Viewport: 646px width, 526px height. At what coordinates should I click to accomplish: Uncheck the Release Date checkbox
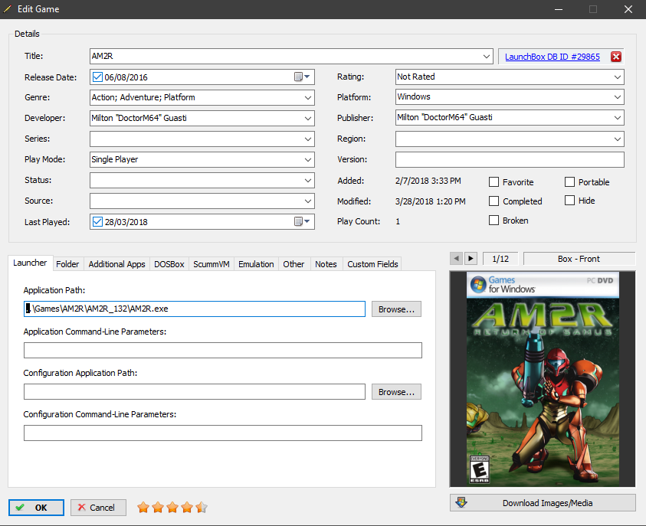[x=97, y=77]
